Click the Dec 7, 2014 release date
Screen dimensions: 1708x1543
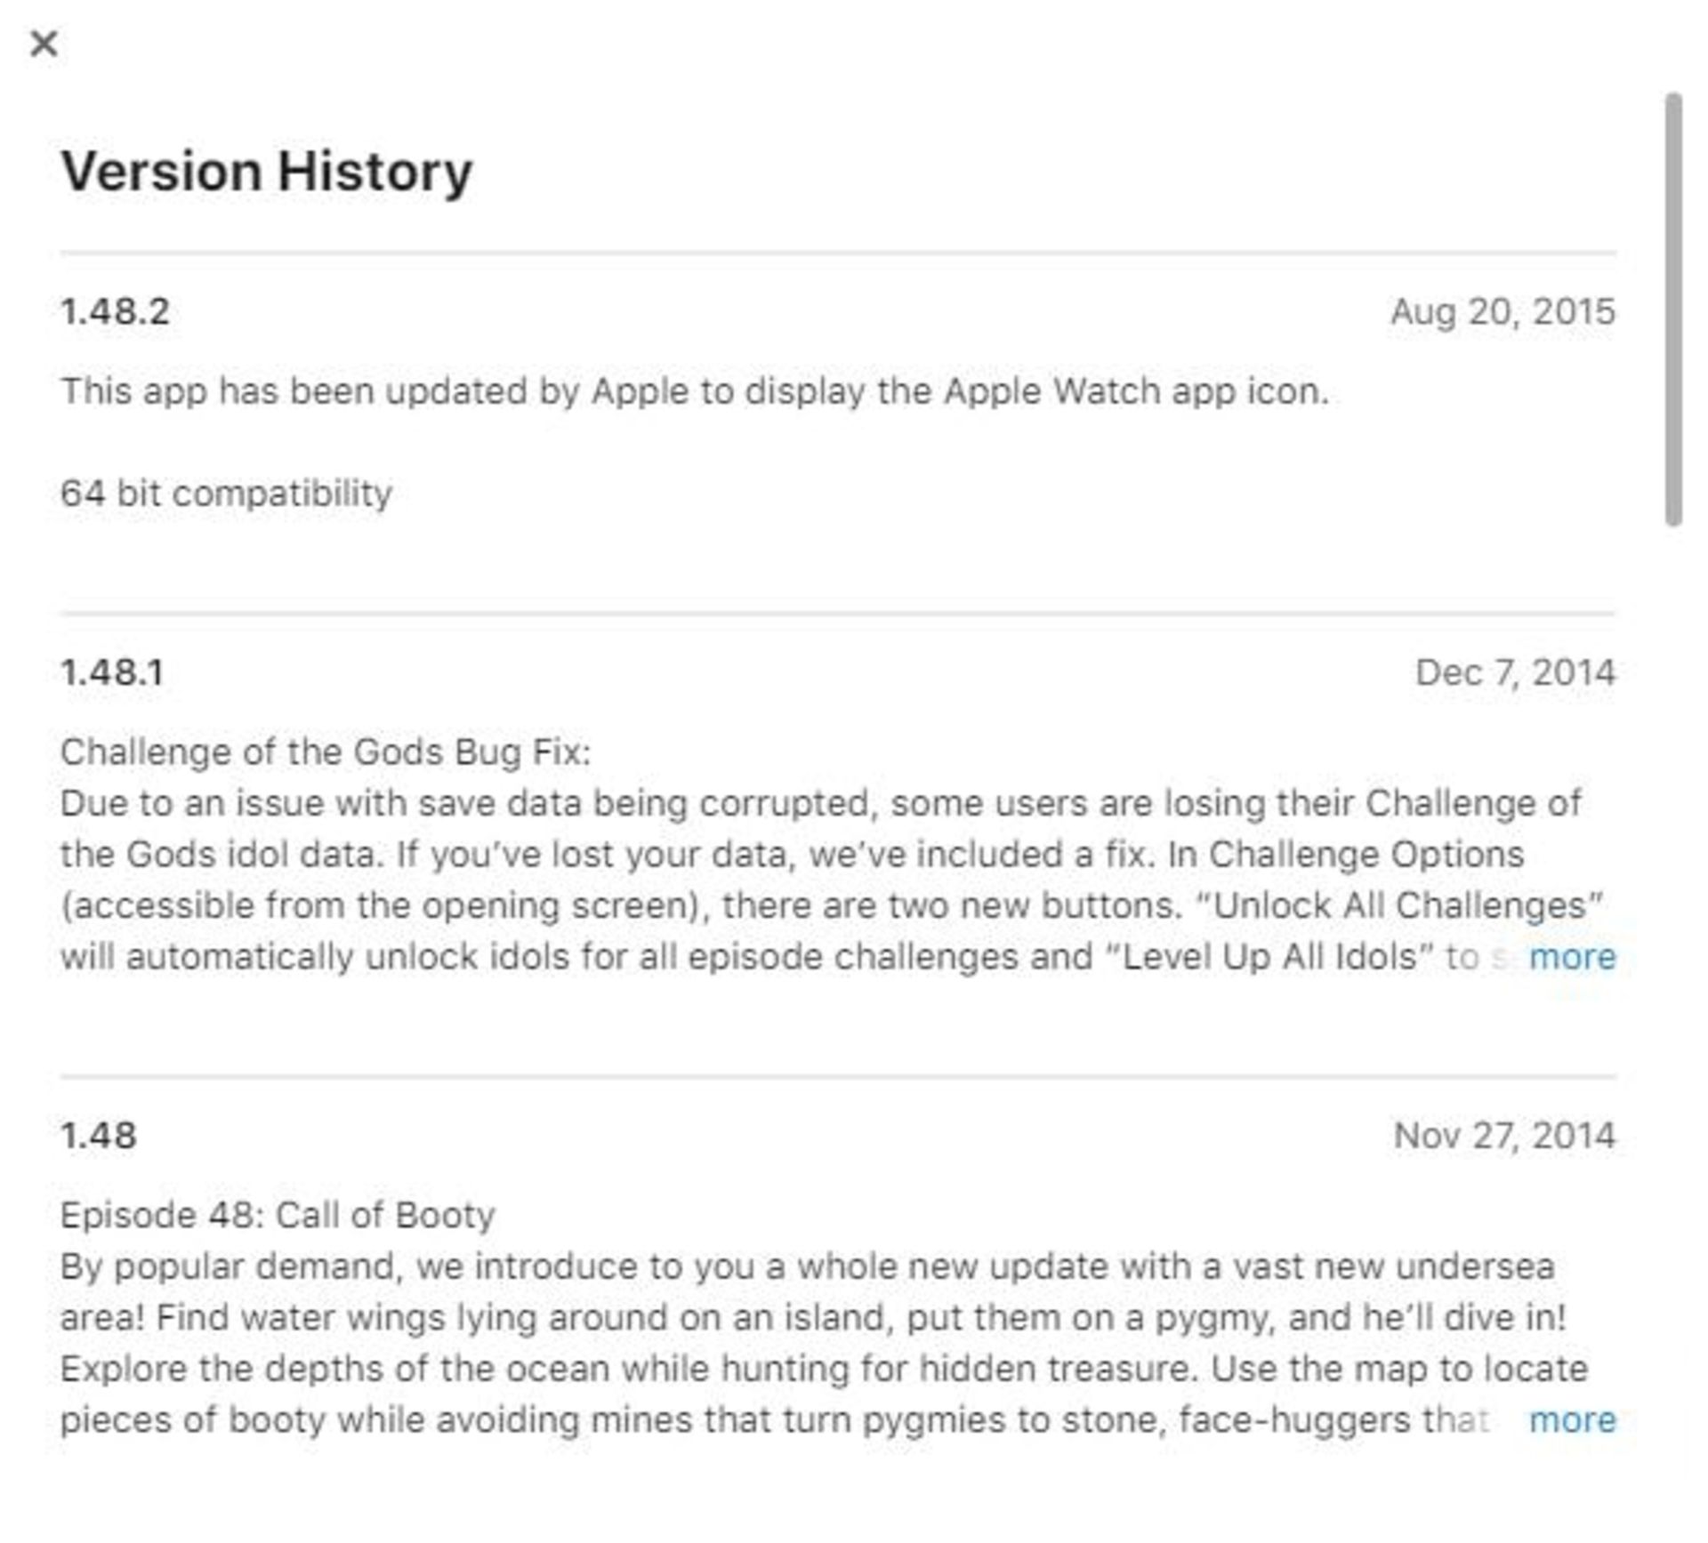pyautogui.click(x=1515, y=673)
